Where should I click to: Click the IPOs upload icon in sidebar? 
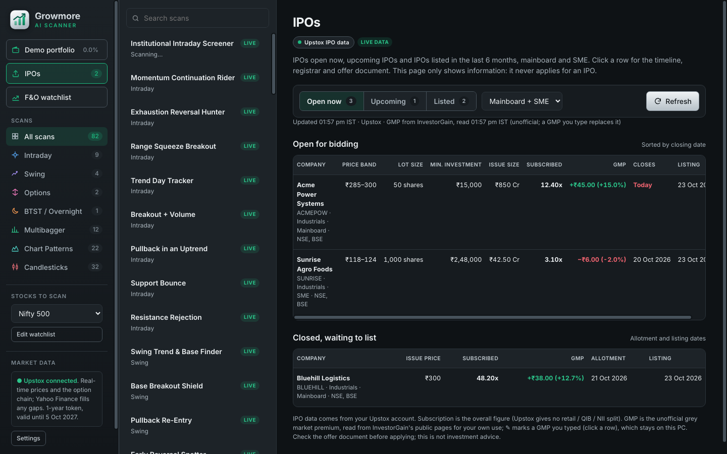(16, 74)
